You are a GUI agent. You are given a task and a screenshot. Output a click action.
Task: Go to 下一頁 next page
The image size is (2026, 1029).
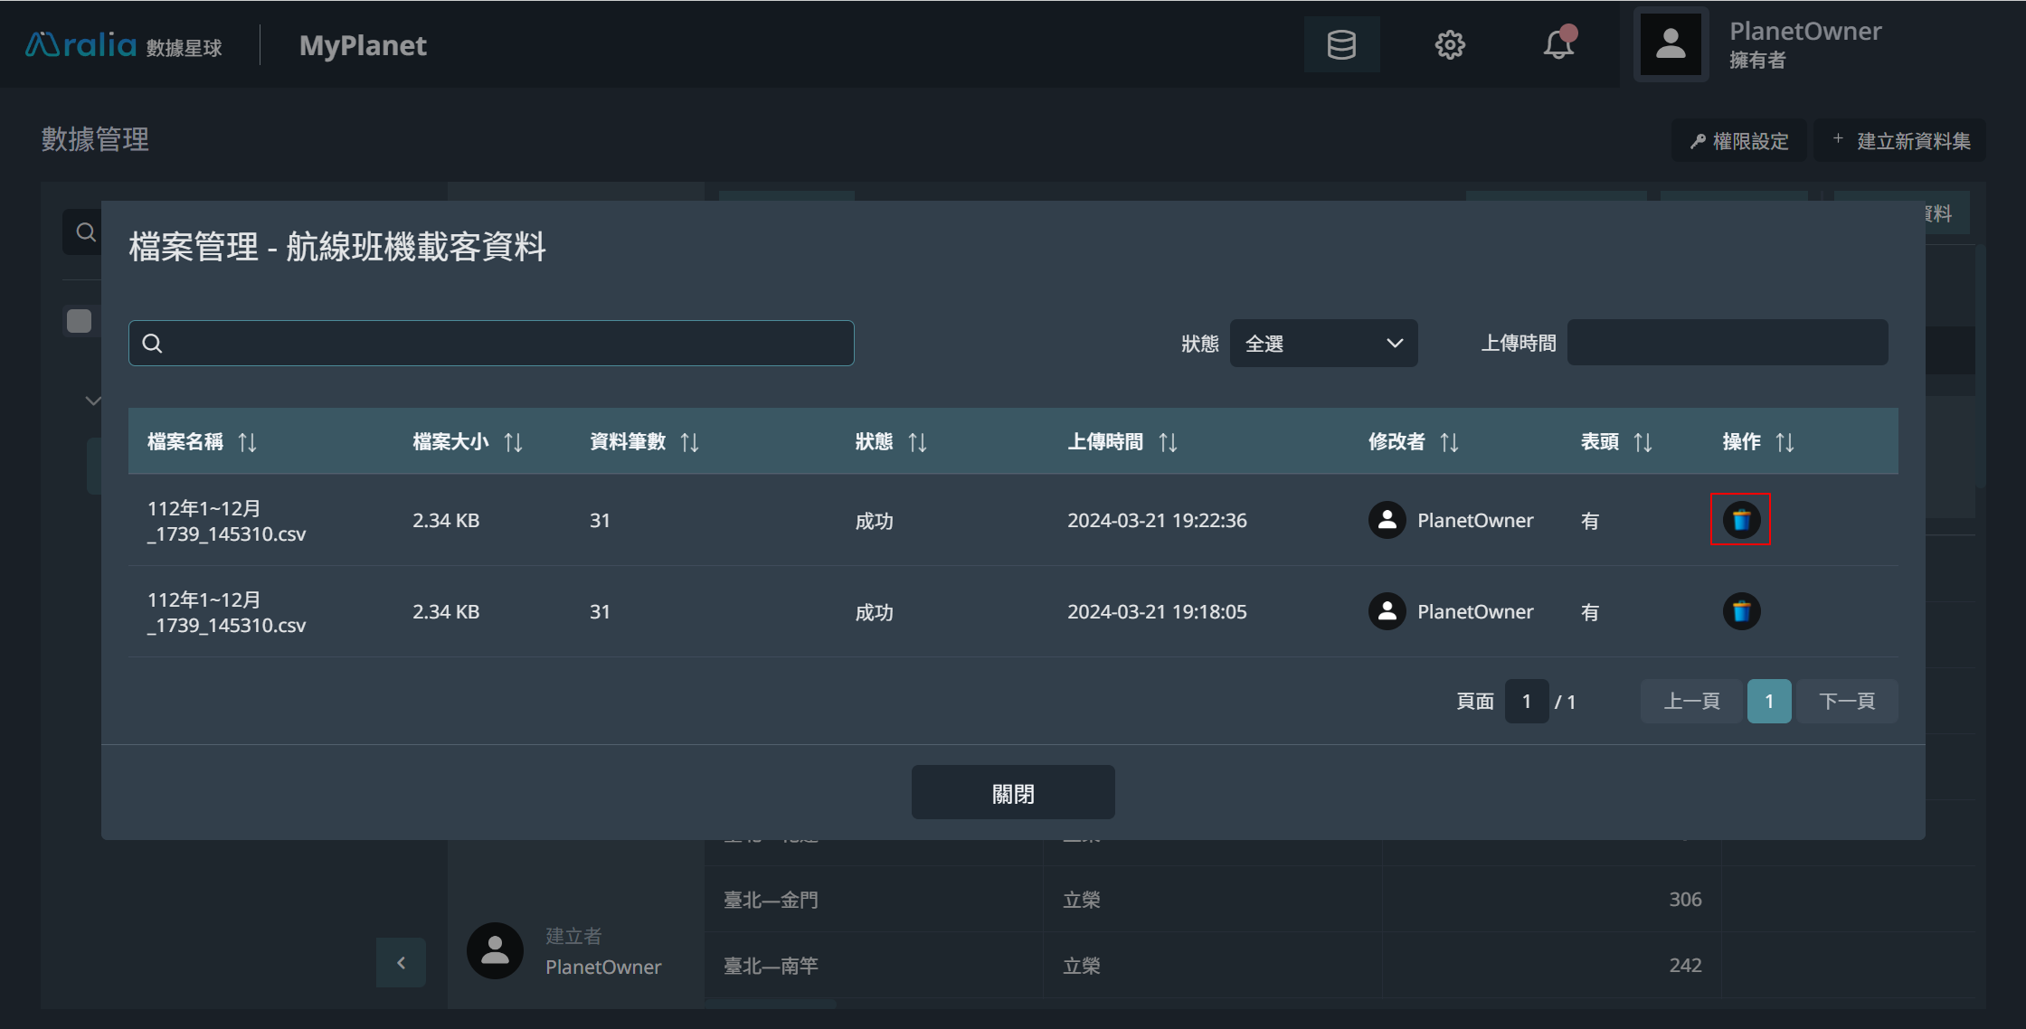click(x=1847, y=702)
